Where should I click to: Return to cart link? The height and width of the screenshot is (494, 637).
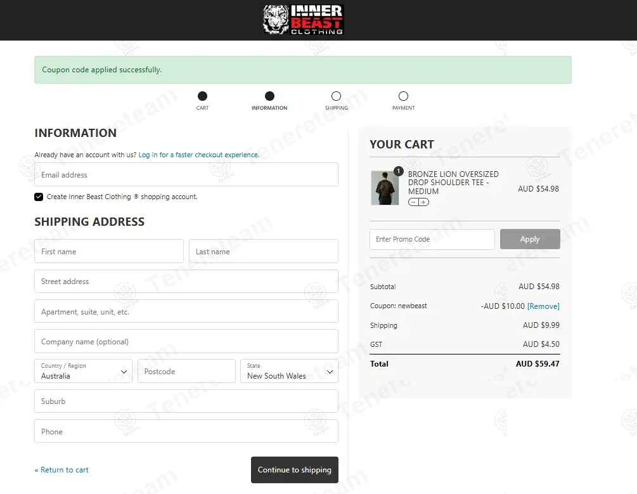point(61,470)
